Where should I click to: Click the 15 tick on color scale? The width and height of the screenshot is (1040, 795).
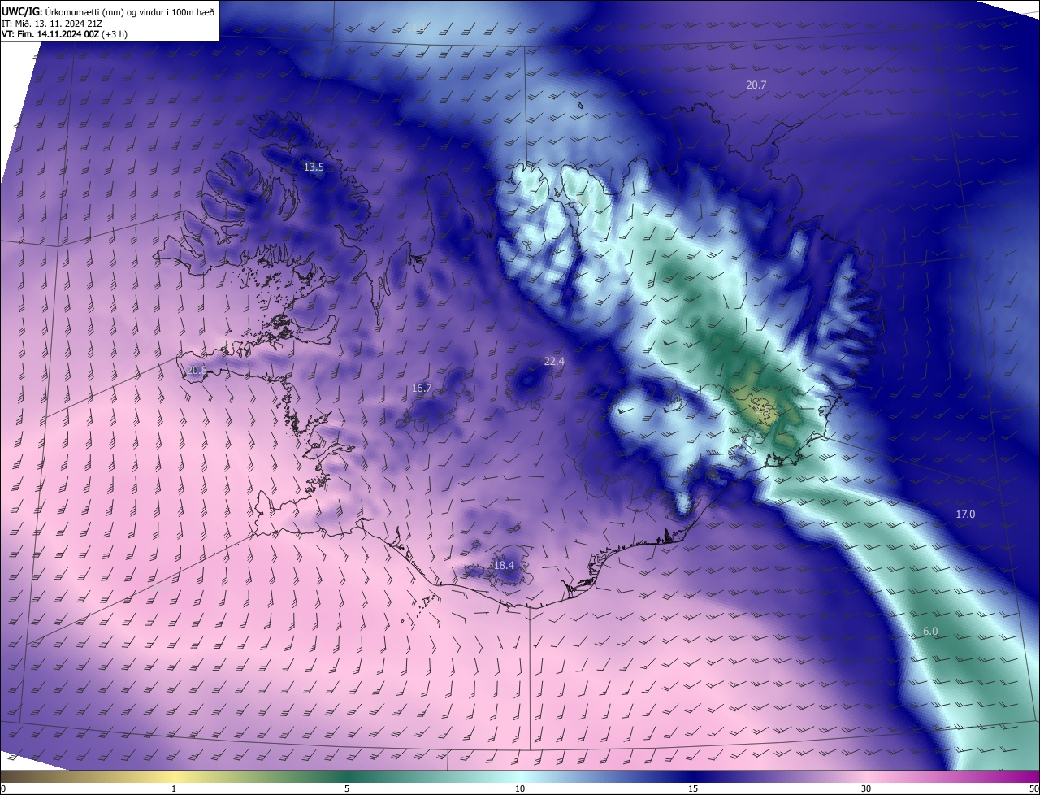point(693,788)
